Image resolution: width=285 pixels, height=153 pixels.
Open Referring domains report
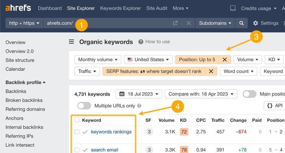click(25, 109)
